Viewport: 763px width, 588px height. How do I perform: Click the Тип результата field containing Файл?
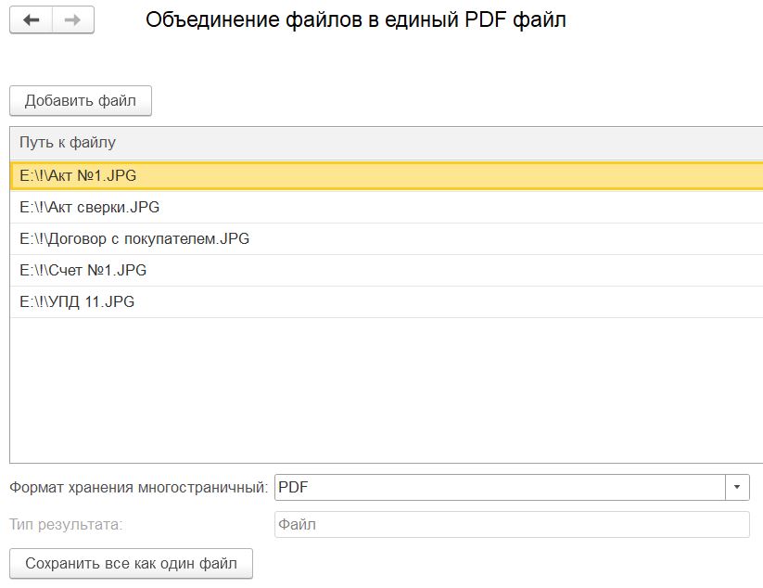pos(511,525)
